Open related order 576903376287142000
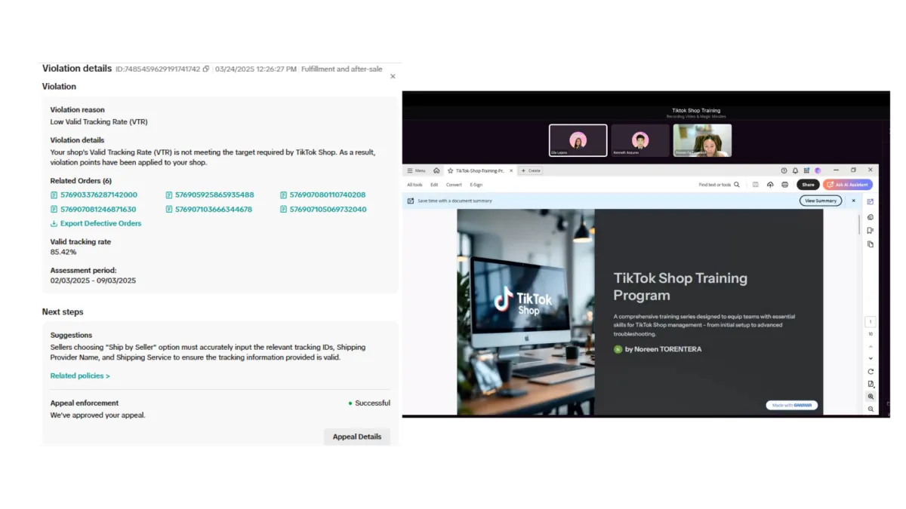Image resolution: width=906 pixels, height=509 pixels. 94,195
